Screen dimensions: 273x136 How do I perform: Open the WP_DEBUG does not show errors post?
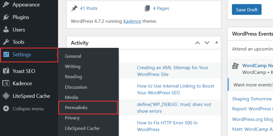click(x=174, y=108)
